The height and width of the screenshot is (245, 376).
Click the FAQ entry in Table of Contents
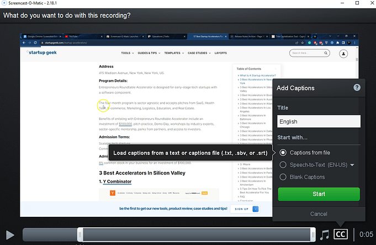[x=242, y=196]
